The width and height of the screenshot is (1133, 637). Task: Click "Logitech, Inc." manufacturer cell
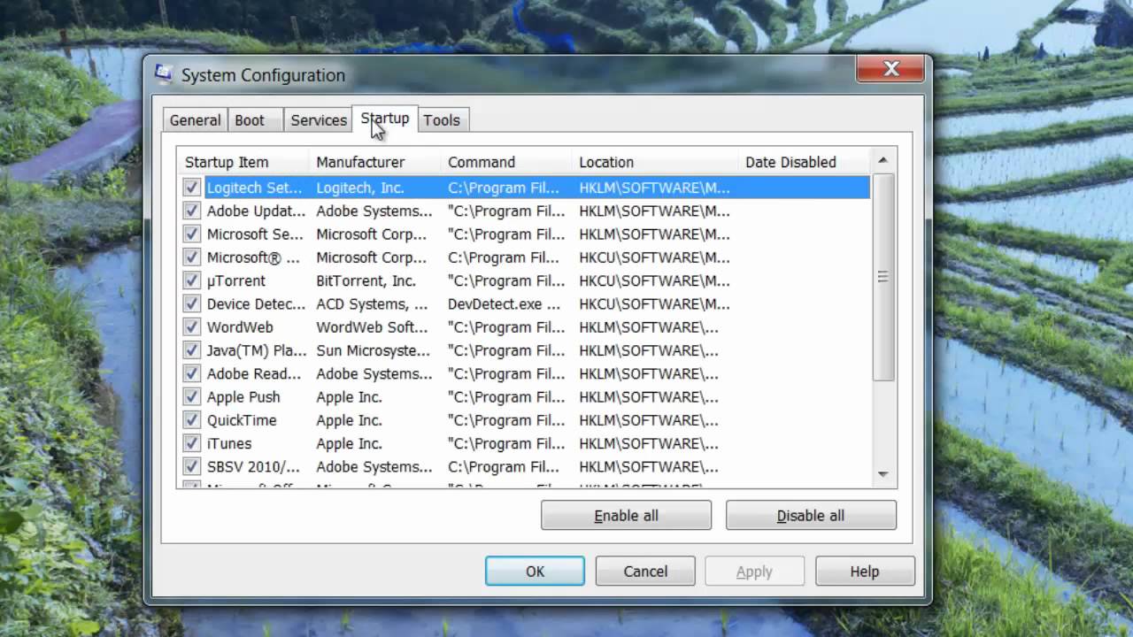point(360,188)
